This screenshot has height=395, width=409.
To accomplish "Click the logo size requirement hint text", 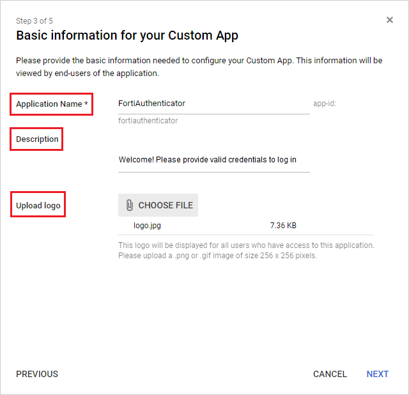I will click(246, 251).
